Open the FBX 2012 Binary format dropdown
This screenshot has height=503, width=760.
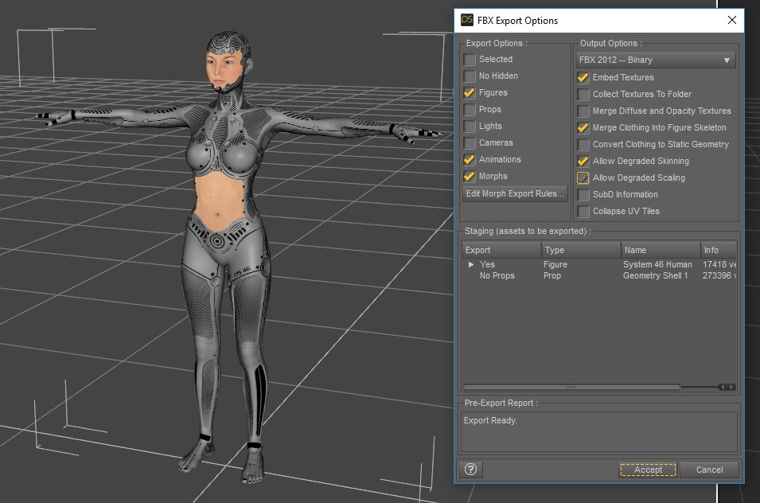(655, 60)
